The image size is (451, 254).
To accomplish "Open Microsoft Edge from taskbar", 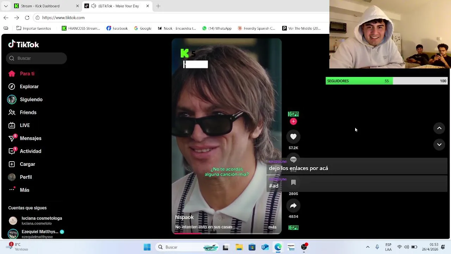I will click(278, 247).
